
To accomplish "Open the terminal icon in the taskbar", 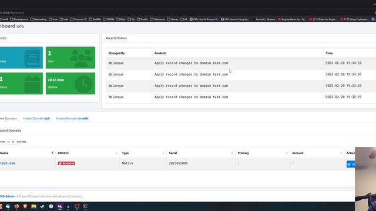I will [85, 206].
